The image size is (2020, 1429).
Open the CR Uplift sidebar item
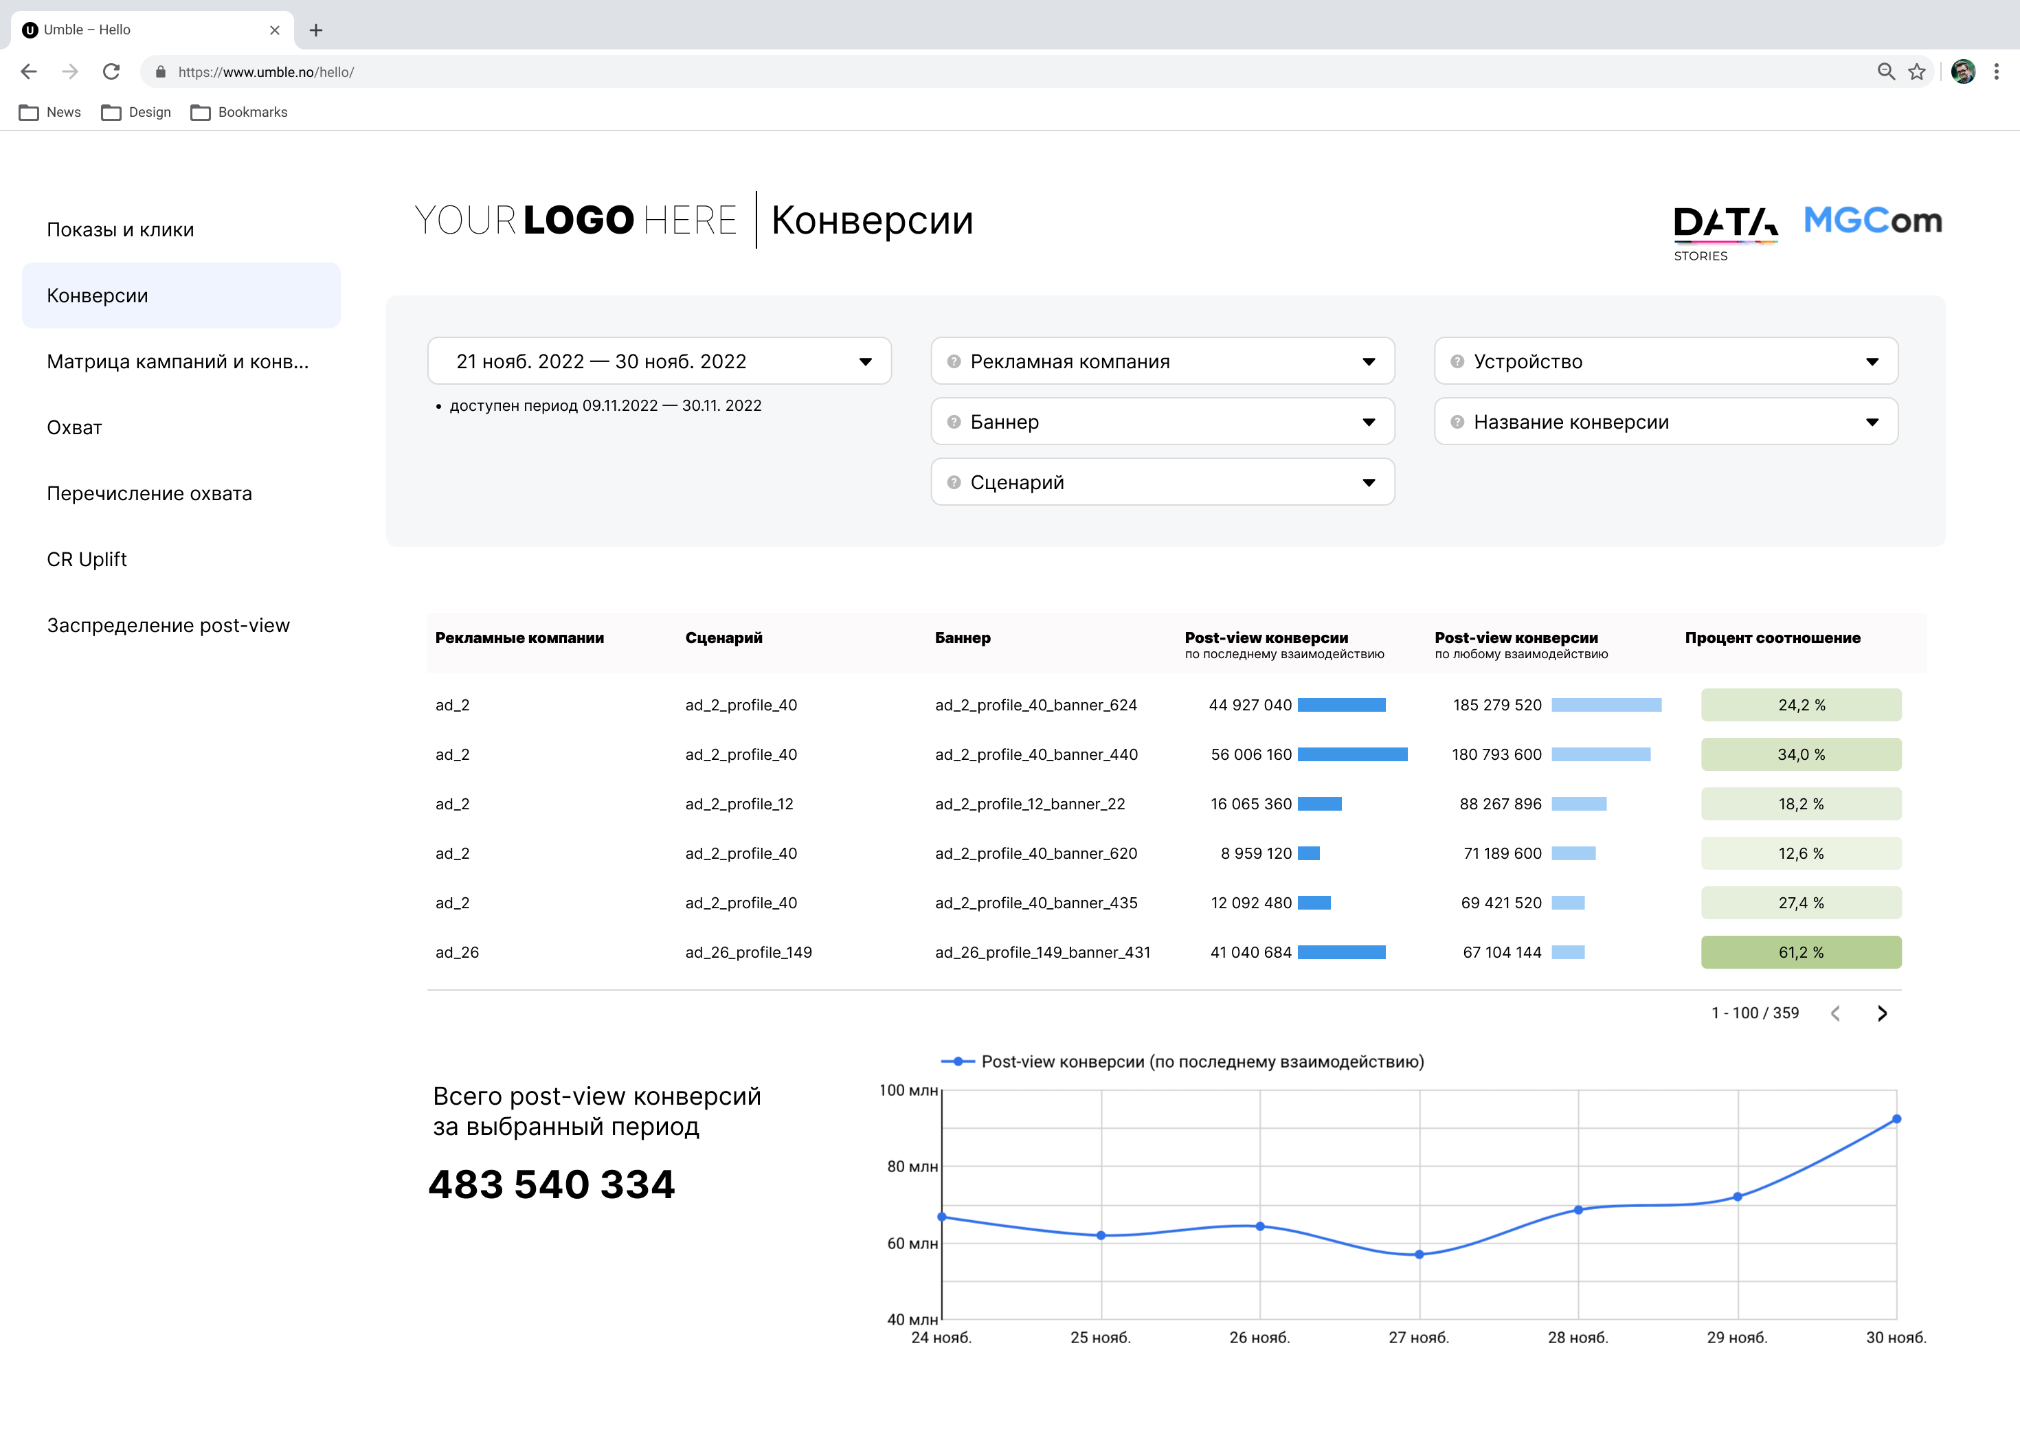click(x=87, y=560)
